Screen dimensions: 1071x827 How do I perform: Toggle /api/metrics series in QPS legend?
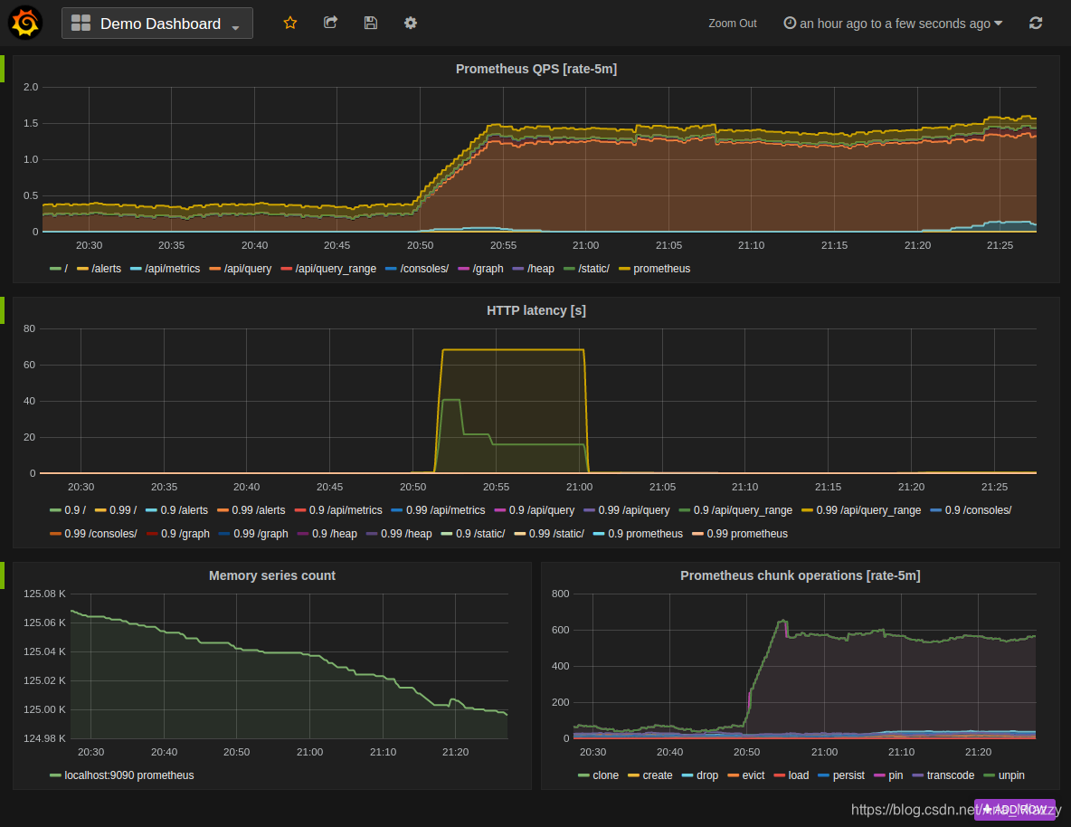pos(165,269)
